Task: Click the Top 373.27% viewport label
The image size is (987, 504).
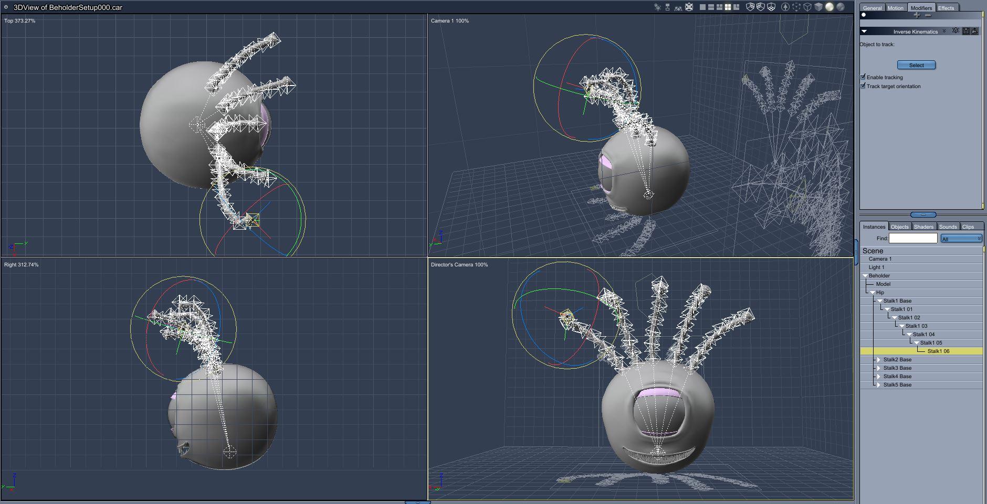Action: (20, 21)
